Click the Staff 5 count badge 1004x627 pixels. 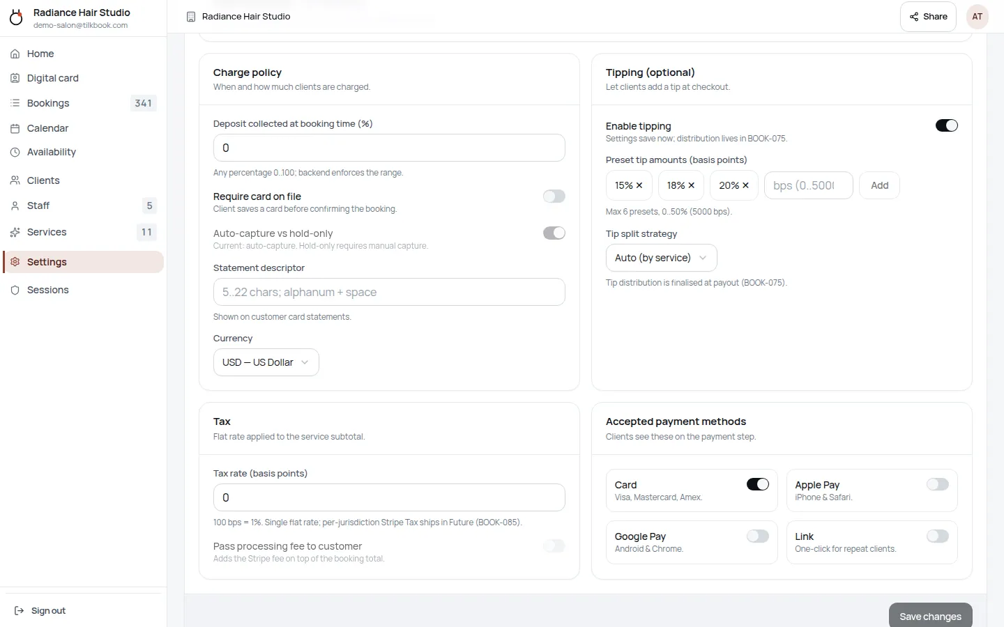coord(149,206)
